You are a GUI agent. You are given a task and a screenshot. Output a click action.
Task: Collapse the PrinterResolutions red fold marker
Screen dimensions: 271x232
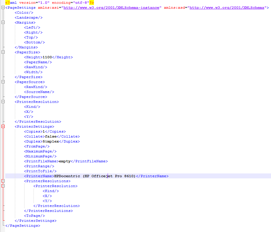tap(3, 181)
